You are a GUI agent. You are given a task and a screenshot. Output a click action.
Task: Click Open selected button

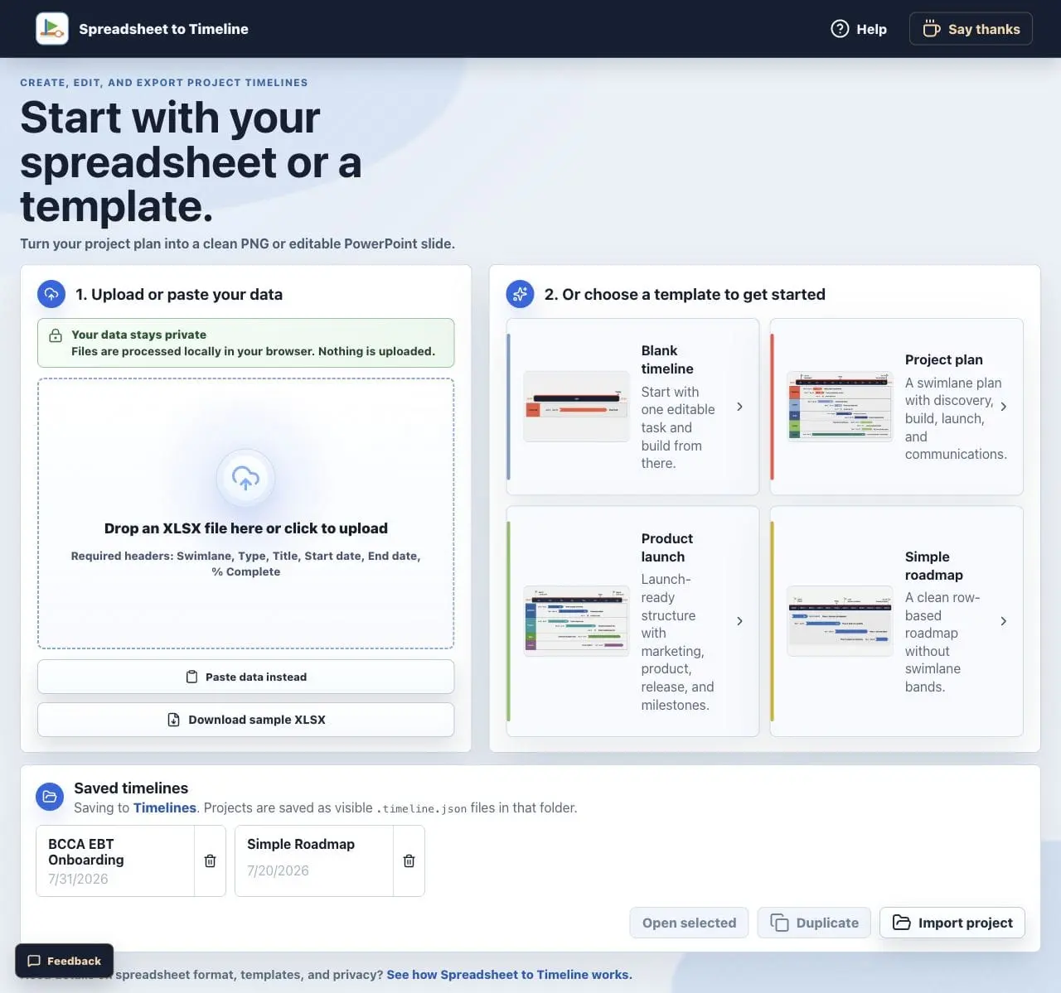(689, 923)
